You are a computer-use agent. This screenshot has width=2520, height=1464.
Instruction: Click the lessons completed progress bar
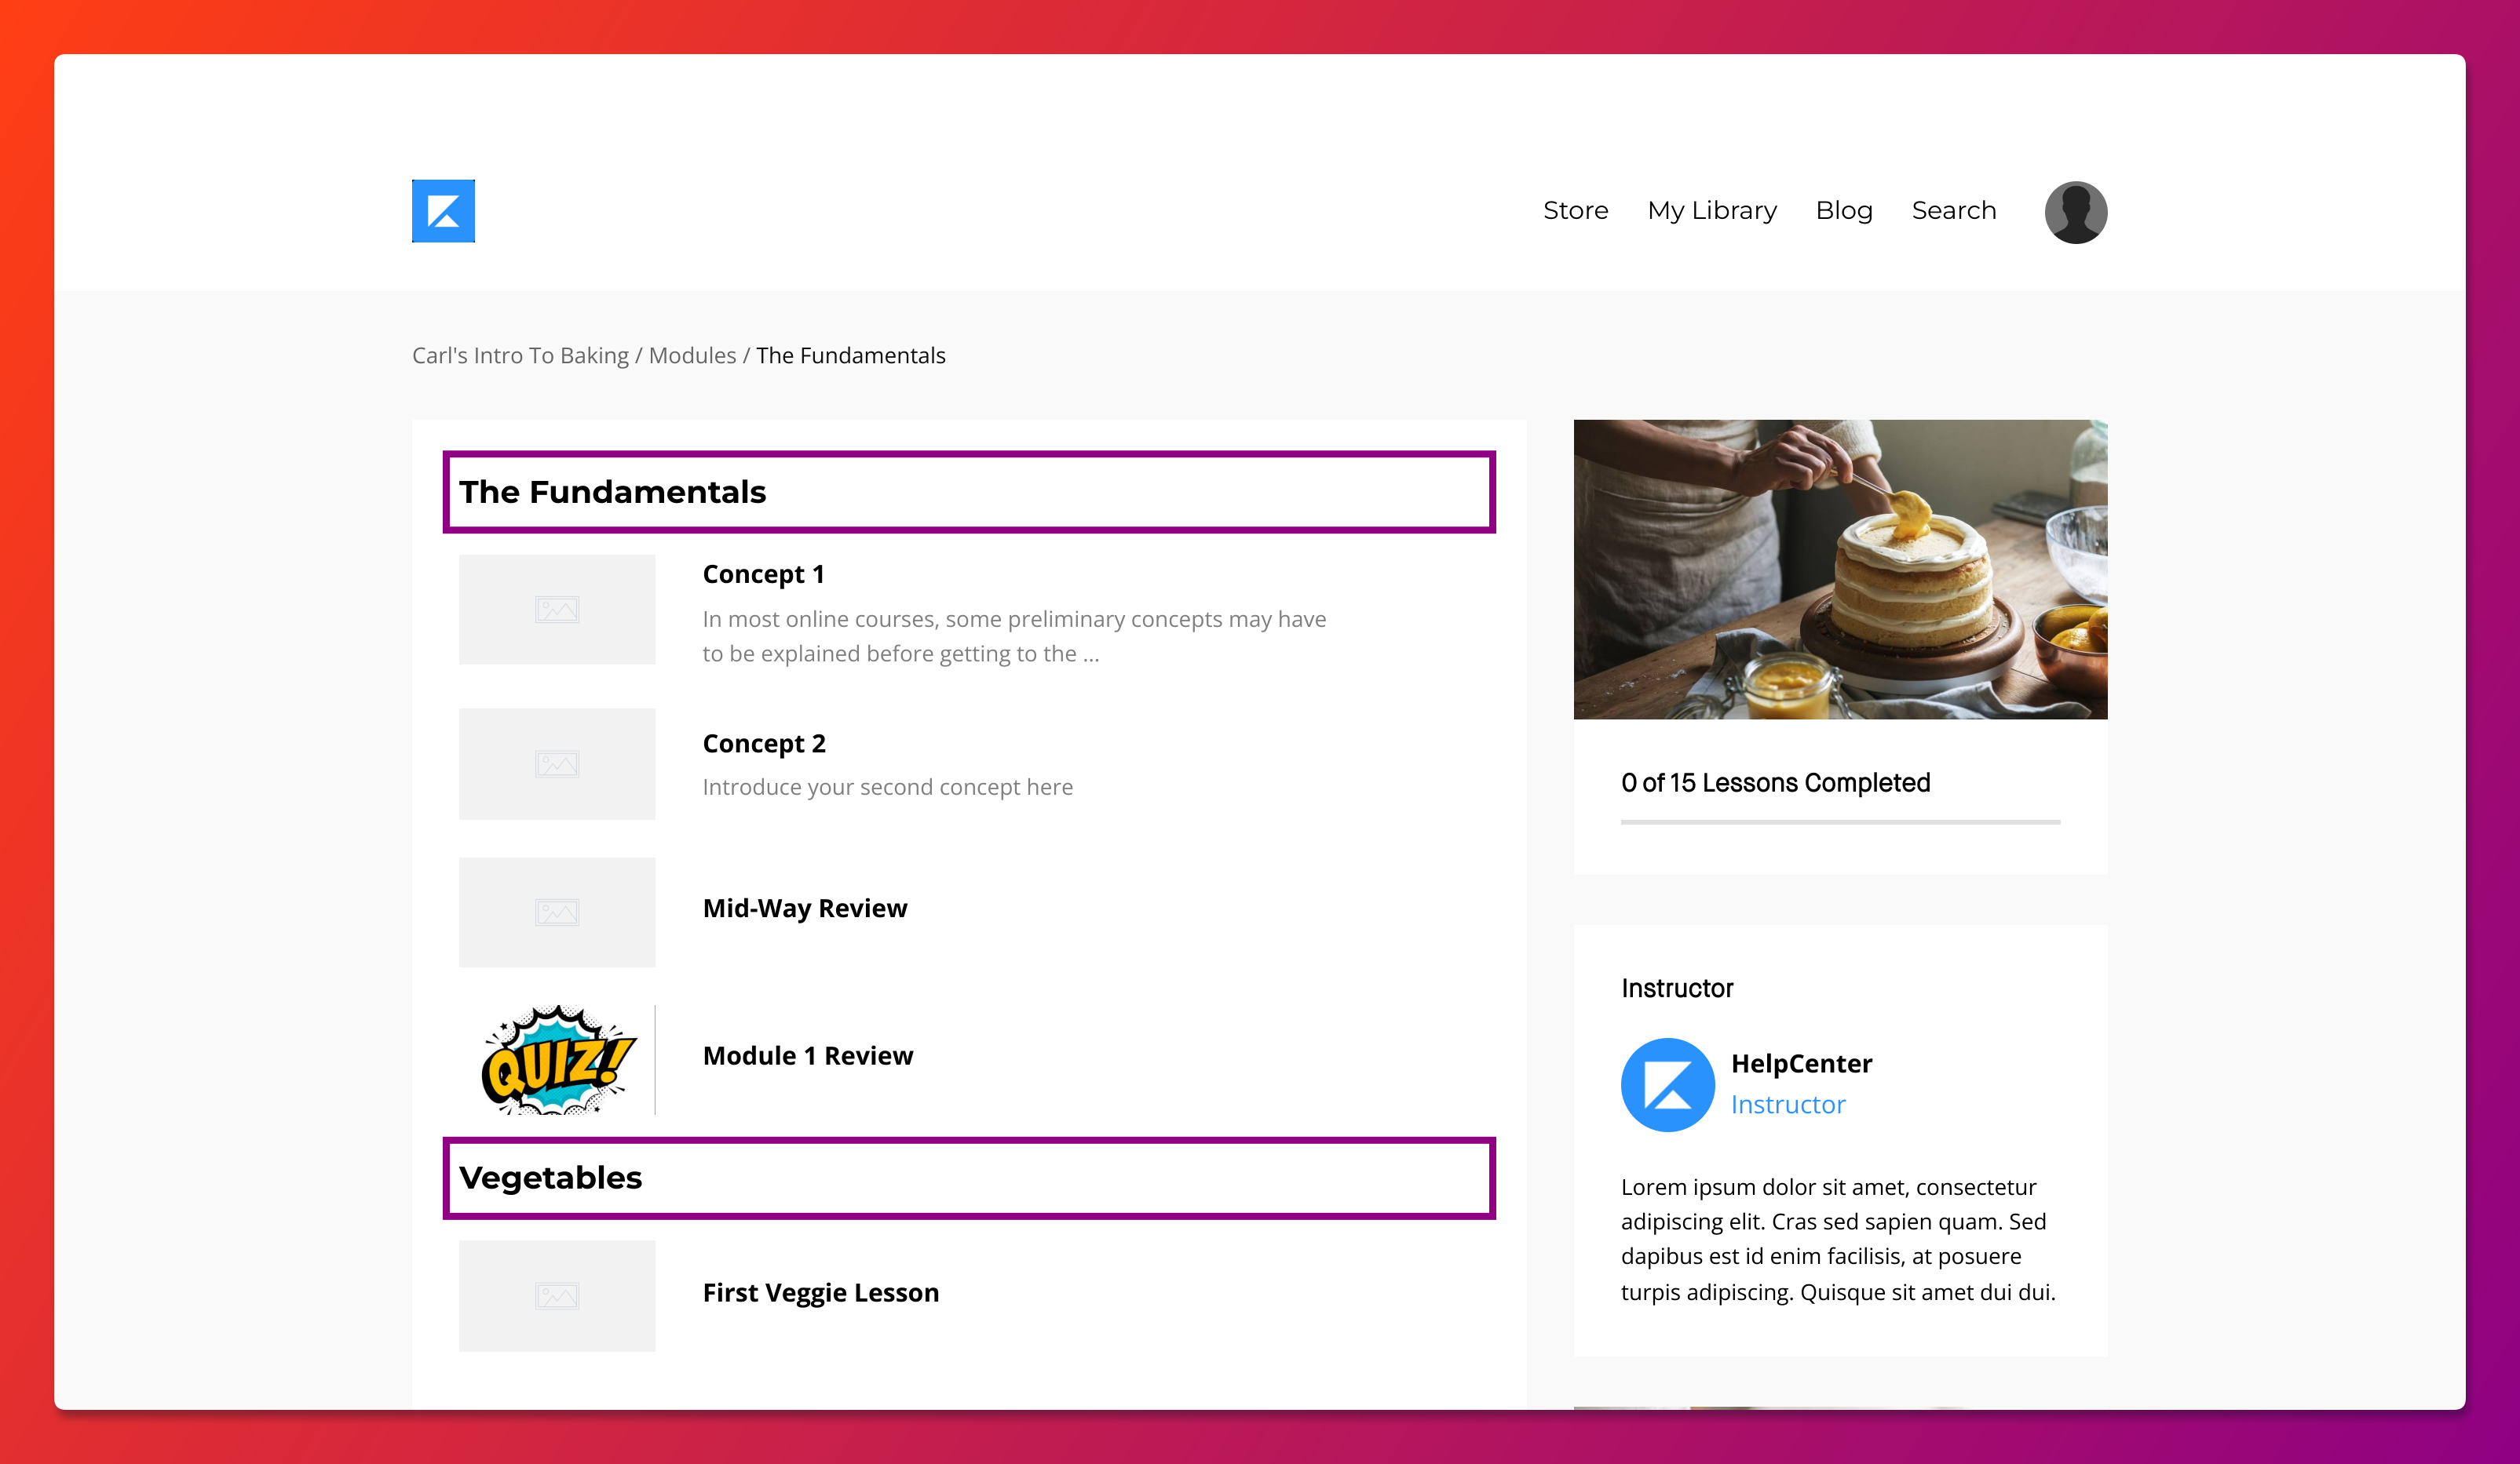tap(1840, 821)
